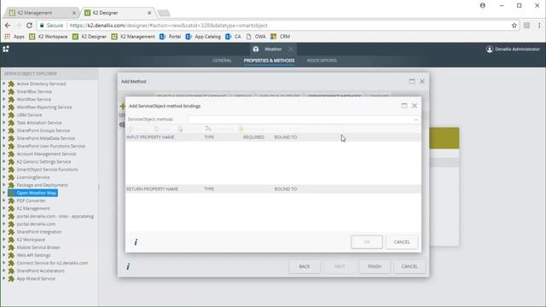Click the green plus icon in Add Method
Image resolution: width=546 pixels, height=307 pixels.
(x=122, y=106)
